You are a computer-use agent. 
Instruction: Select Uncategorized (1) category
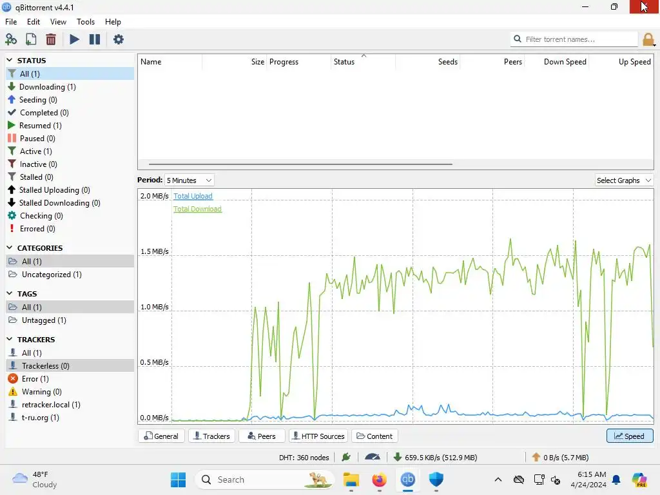pyautogui.click(x=70, y=275)
